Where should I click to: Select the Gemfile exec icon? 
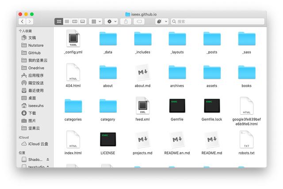177,106
